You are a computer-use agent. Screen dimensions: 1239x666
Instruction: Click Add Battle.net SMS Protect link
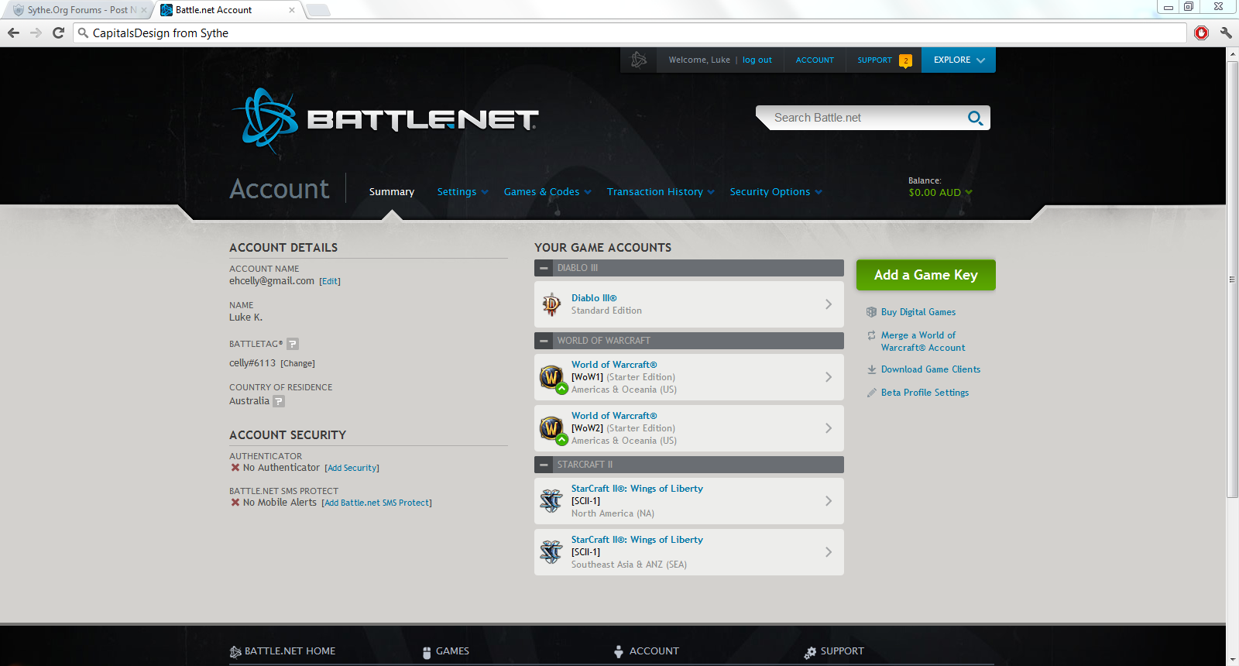click(376, 503)
